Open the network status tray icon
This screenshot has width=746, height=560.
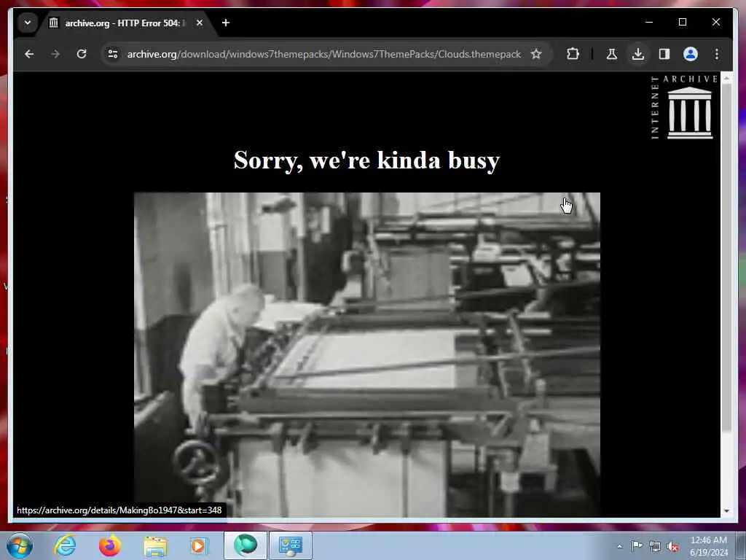coord(655,547)
